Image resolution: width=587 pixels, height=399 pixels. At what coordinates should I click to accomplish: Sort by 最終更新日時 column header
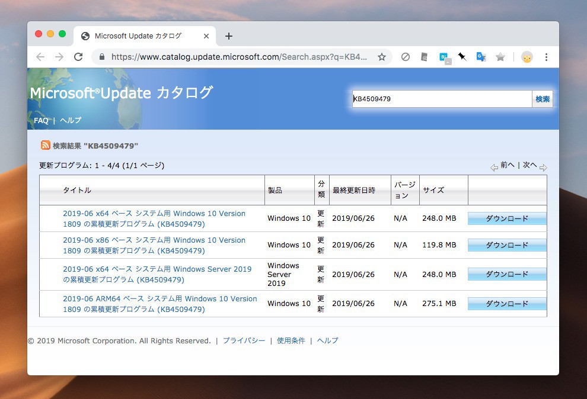[354, 190]
